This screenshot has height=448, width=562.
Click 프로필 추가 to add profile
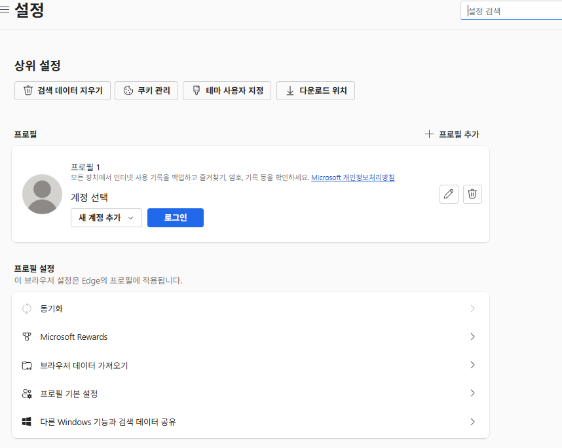452,134
